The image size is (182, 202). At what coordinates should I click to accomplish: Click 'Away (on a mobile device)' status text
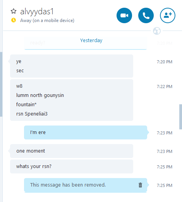pos(47,20)
